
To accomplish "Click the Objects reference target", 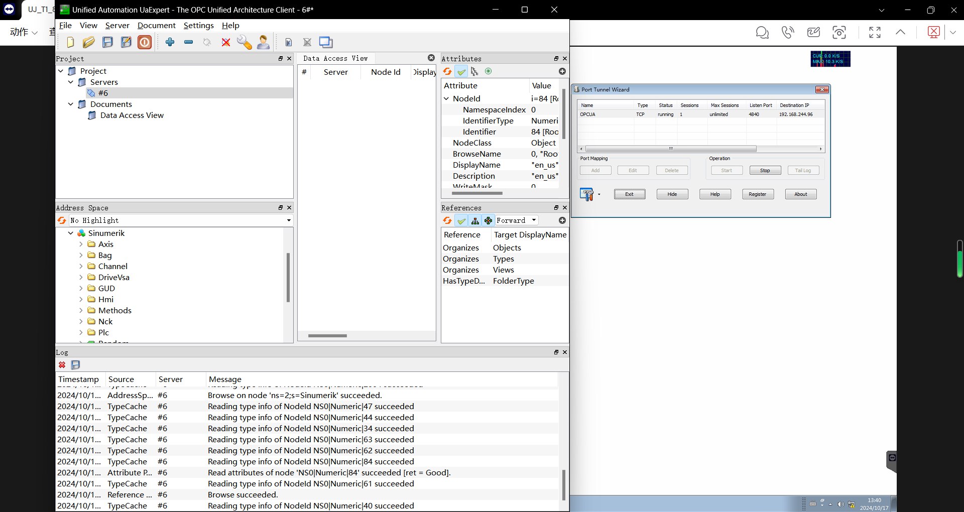I will [507, 248].
